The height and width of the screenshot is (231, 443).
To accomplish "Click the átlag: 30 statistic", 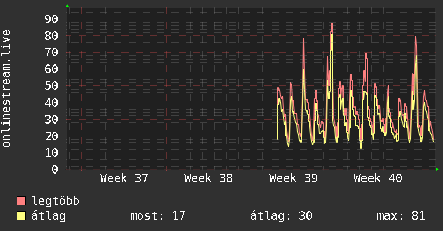I will (x=281, y=216).
